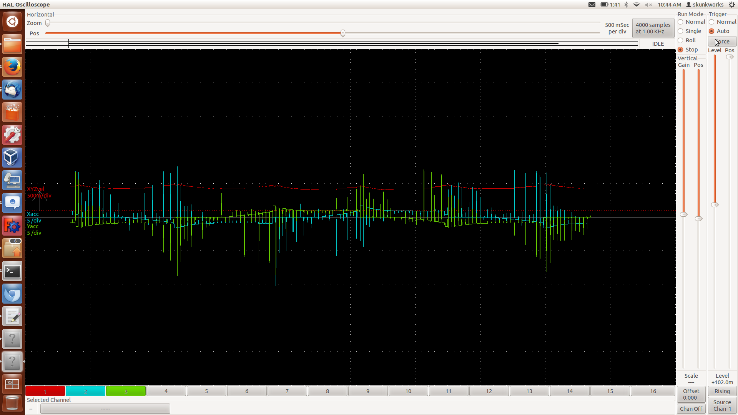Open muted sound volume indicator
Screen dimensions: 738x415
[x=648, y=5]
